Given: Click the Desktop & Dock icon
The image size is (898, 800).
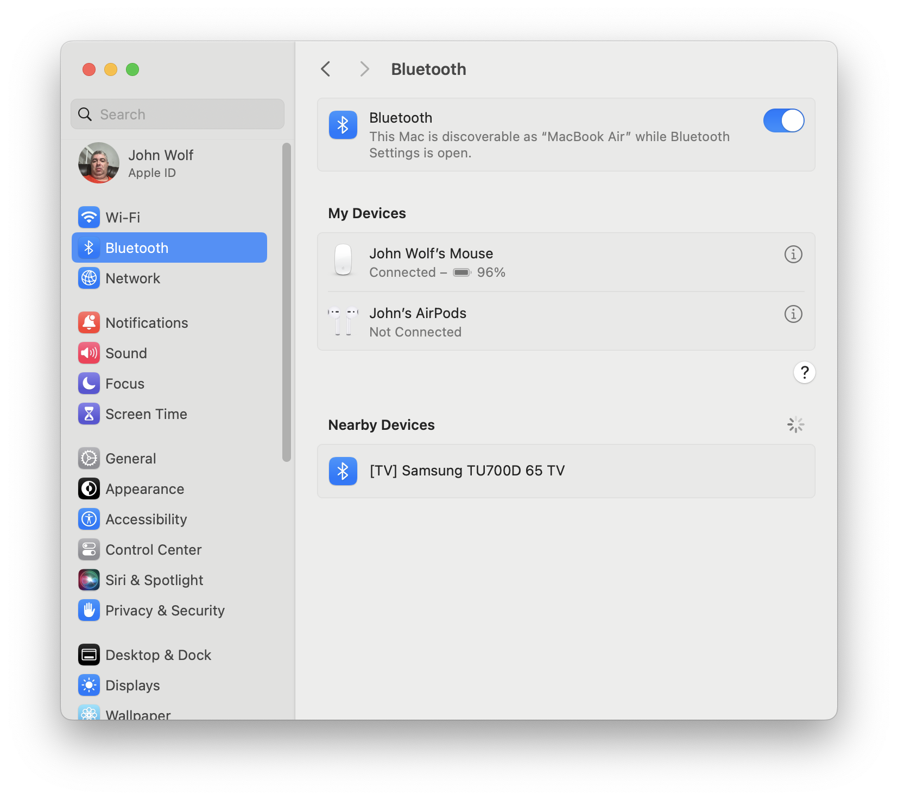Looking at the screenshot, I should 89,655.
